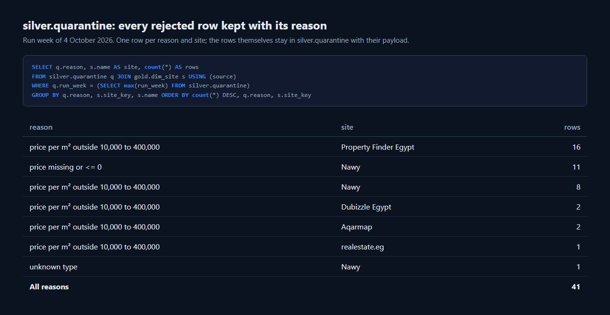The width and height of the screenshot is (610, 315).
Task: Click row count 16 for Property Finder
Action: click(x=576, y=147)
